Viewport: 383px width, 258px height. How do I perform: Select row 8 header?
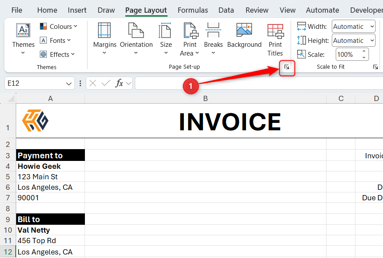pyautogui.click(x=8, y=209)
